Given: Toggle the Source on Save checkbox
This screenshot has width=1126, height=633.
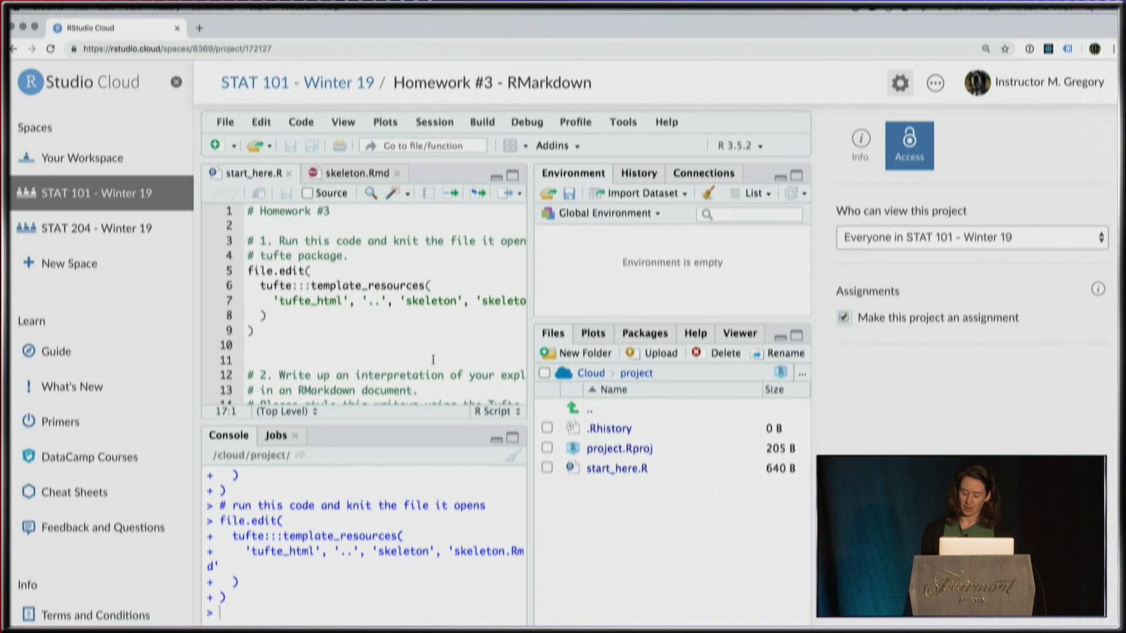Looking at the screenshot, I should (x=307, y=193).
